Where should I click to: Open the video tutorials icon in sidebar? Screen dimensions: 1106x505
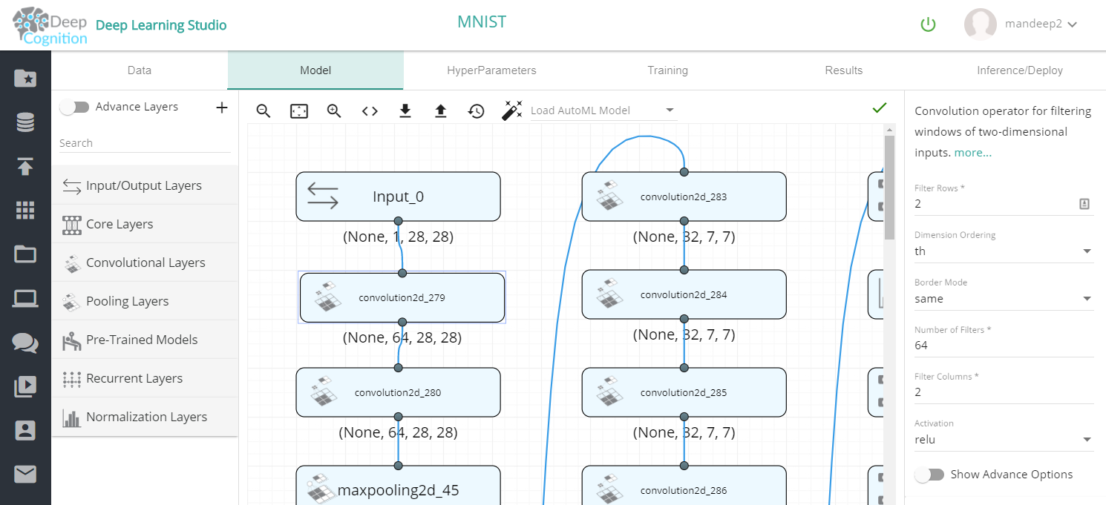point(25,386)
